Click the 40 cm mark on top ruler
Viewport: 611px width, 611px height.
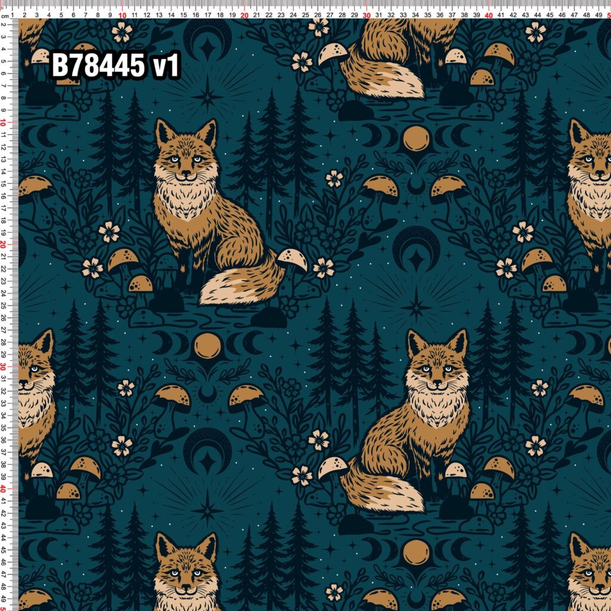click(489, 15)
